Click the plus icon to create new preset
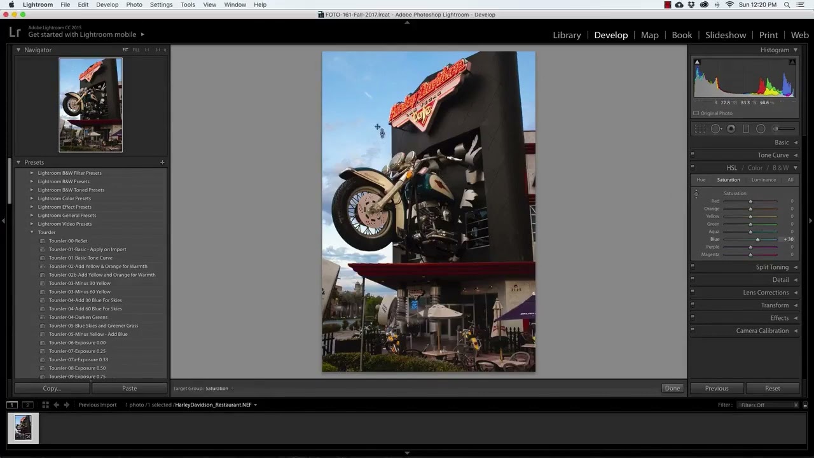814x458 pixels. coord(162,162)
